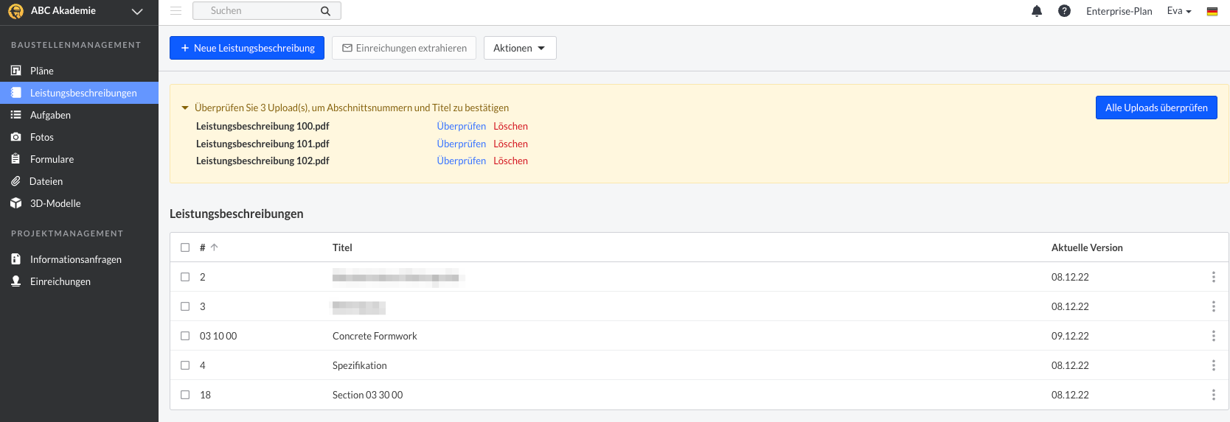Check the row 4 Spezifikation checkbox
The height and width of the screenshot is (422, 1230).
pos(185,365)
